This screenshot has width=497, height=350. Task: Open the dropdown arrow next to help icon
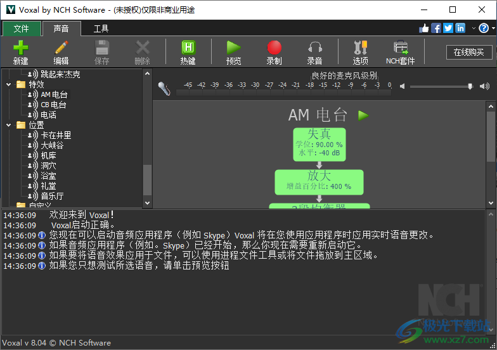tap(493, 28)
